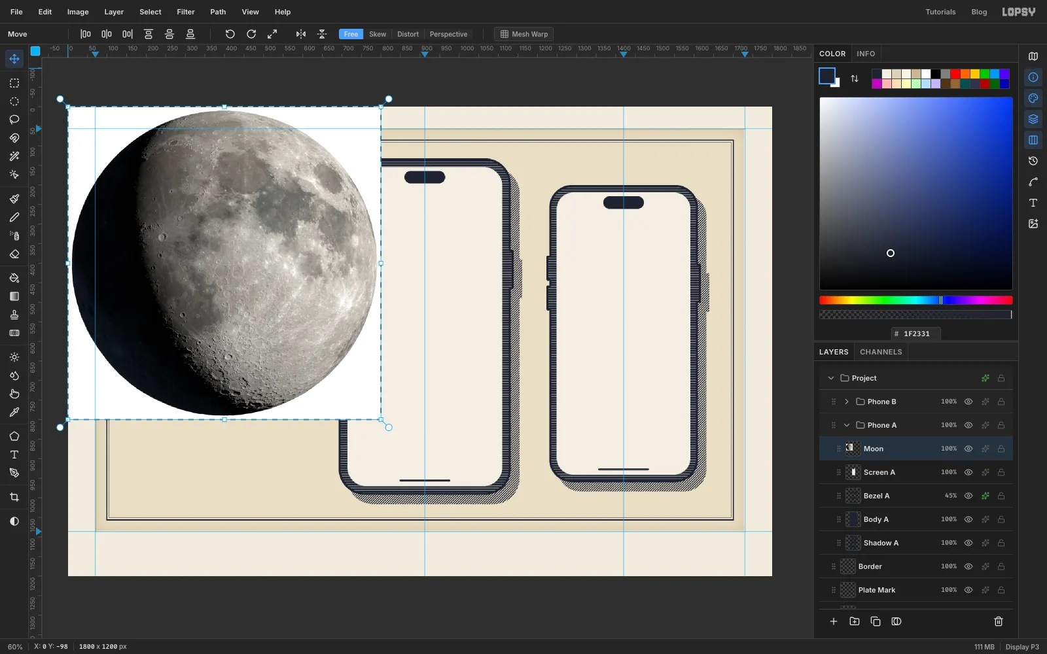Select the Move tool in left toolbar
1047x654 pixels.
pos(14,59)
